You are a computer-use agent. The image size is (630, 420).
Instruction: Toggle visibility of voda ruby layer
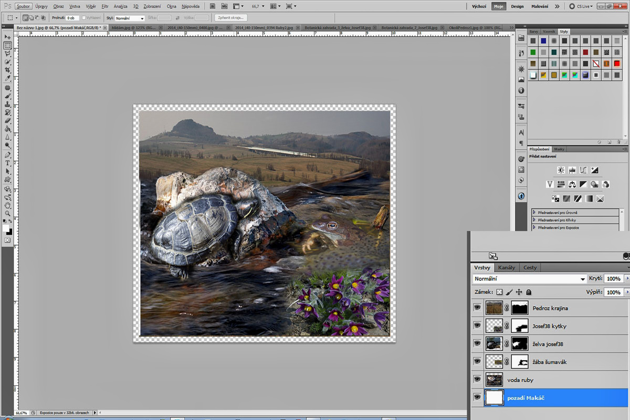477,380
